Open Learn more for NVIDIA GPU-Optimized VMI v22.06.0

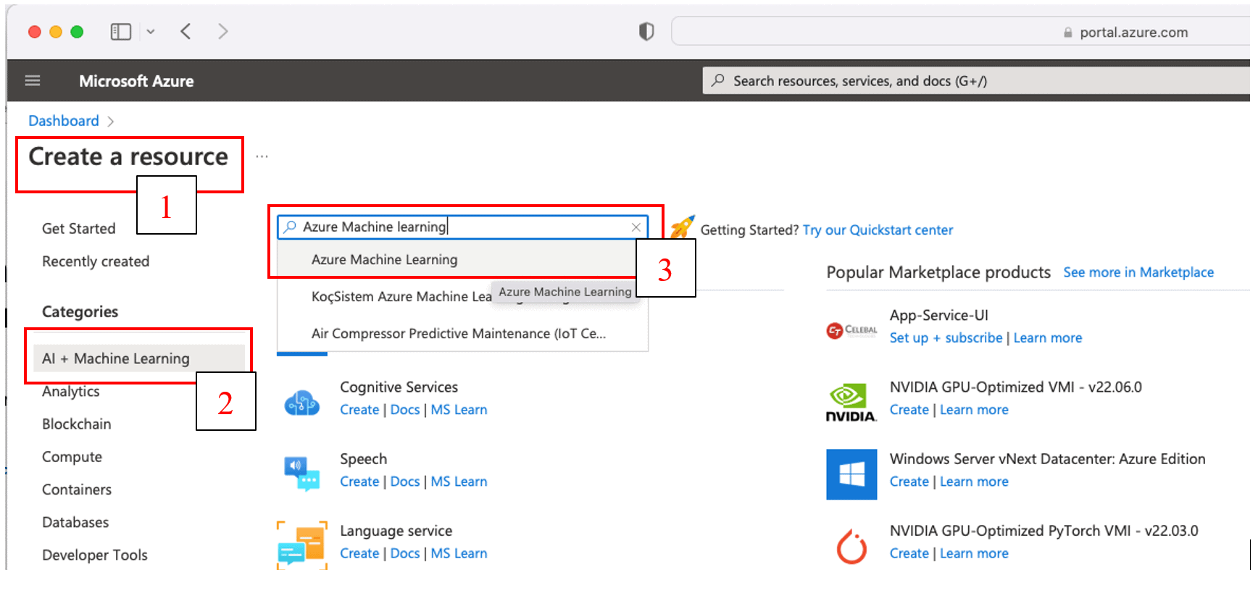pos(974,410)
